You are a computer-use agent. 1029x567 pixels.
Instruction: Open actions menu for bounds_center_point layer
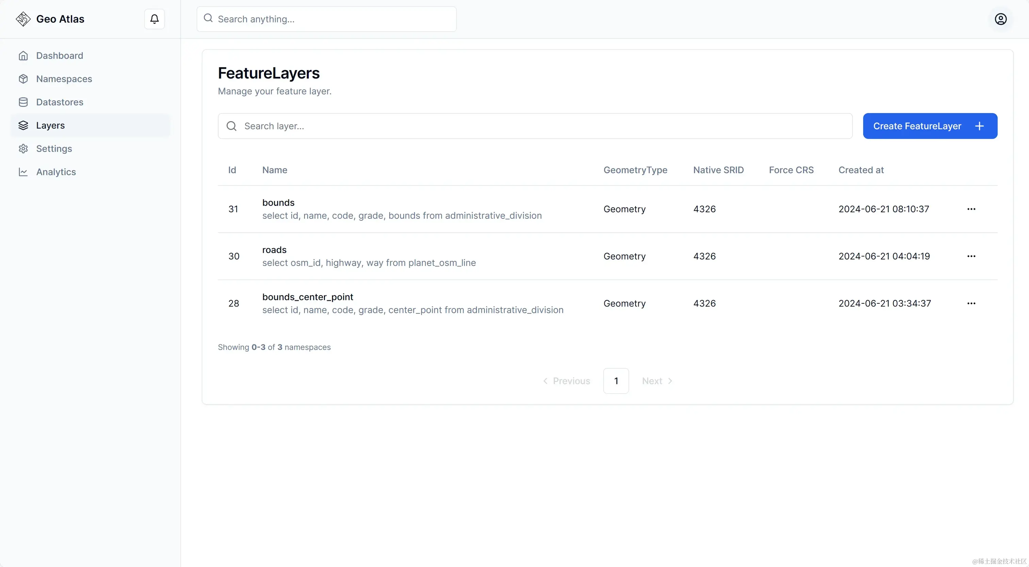click(971, 303)
